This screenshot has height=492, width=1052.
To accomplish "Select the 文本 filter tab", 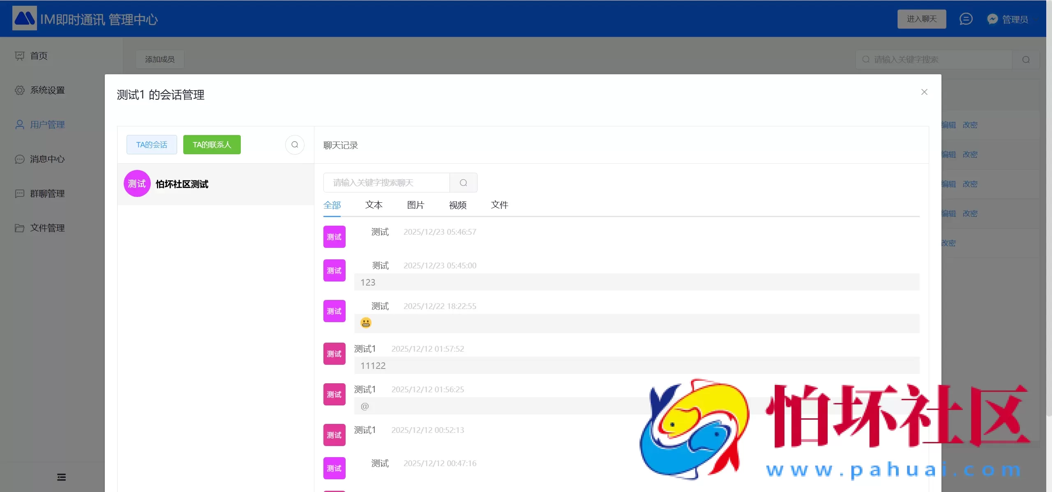I will 374,205.
